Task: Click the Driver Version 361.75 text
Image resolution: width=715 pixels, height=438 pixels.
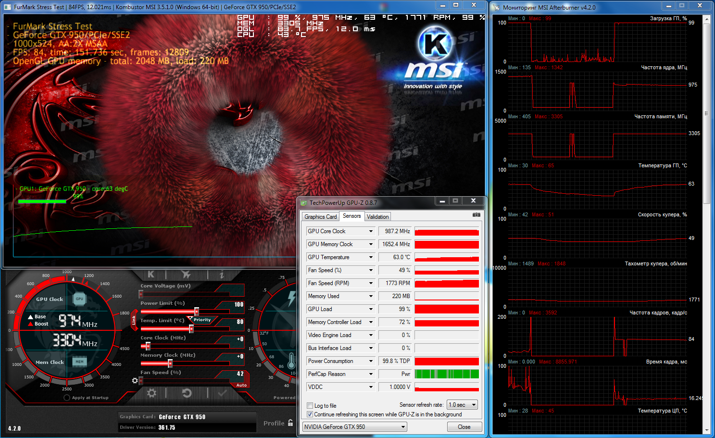Action: [x=167, y=427]
